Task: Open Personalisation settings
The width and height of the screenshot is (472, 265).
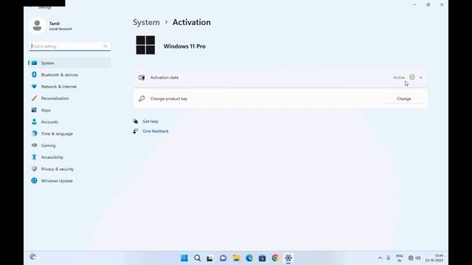Action: coord(69,98)
